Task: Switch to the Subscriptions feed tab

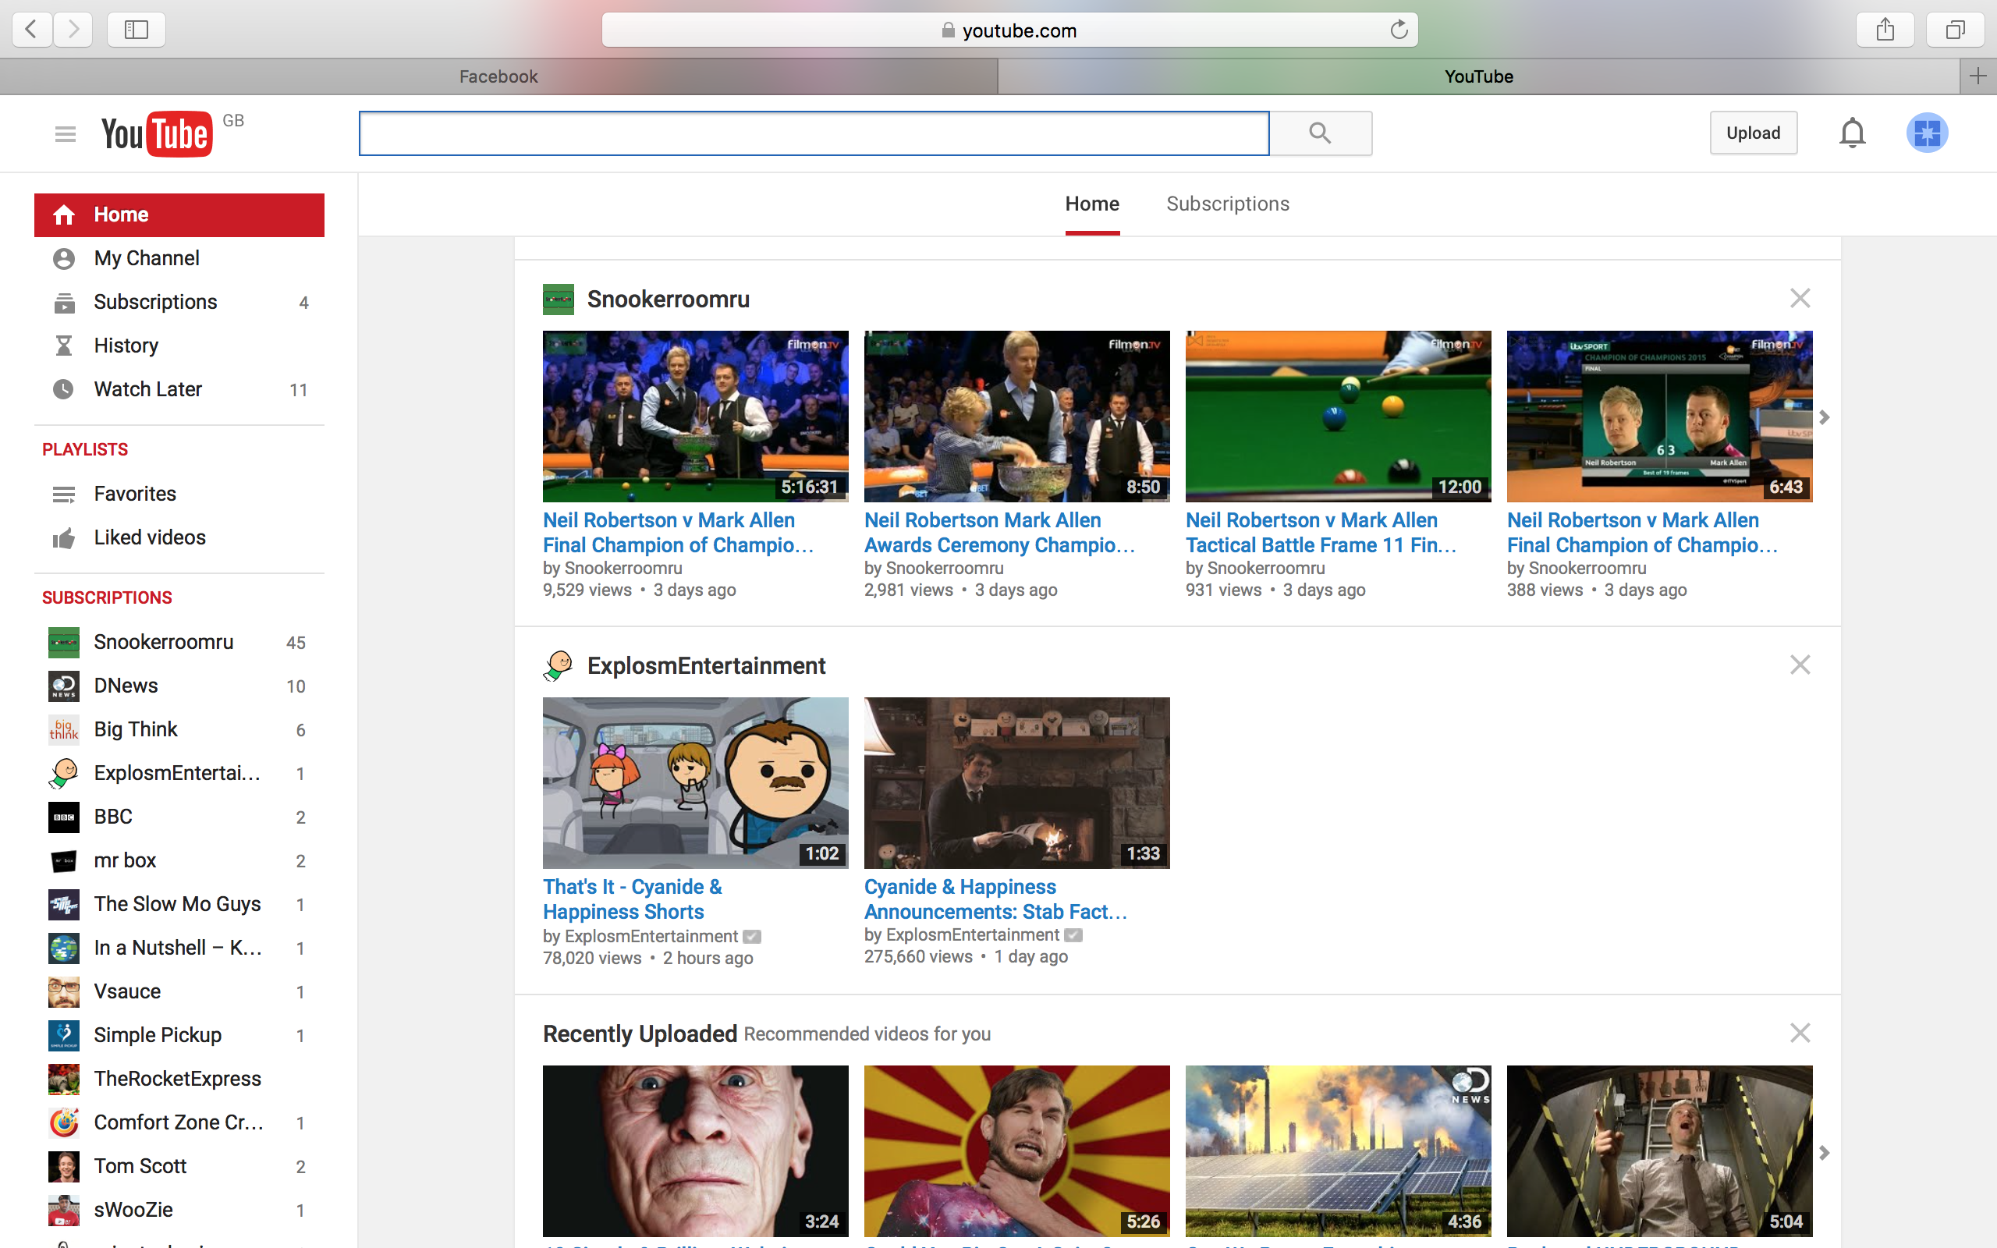Action: click(1228, 204)
